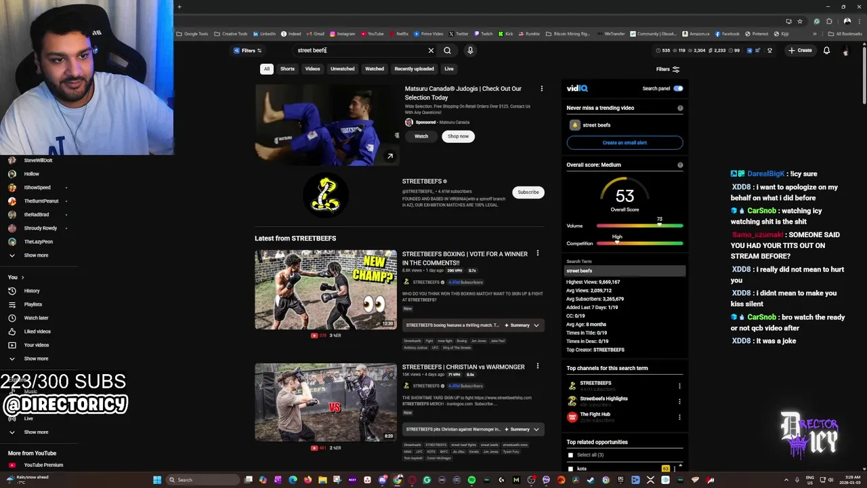Open the Filters dropdown right of the tabs
Viewport: 867px width, 488px height.
(667, 69)
